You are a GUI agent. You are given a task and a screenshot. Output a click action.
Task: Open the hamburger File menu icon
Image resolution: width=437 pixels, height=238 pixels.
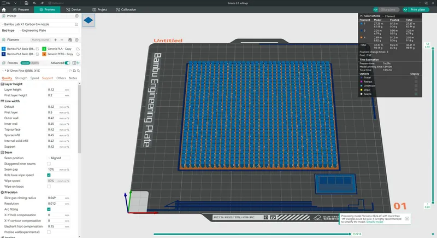(x=4, y=3)
